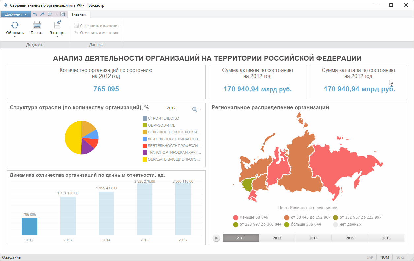Click the Ожидание status text
The height and width of the screenshot is (261, 414).
[12, 257]
